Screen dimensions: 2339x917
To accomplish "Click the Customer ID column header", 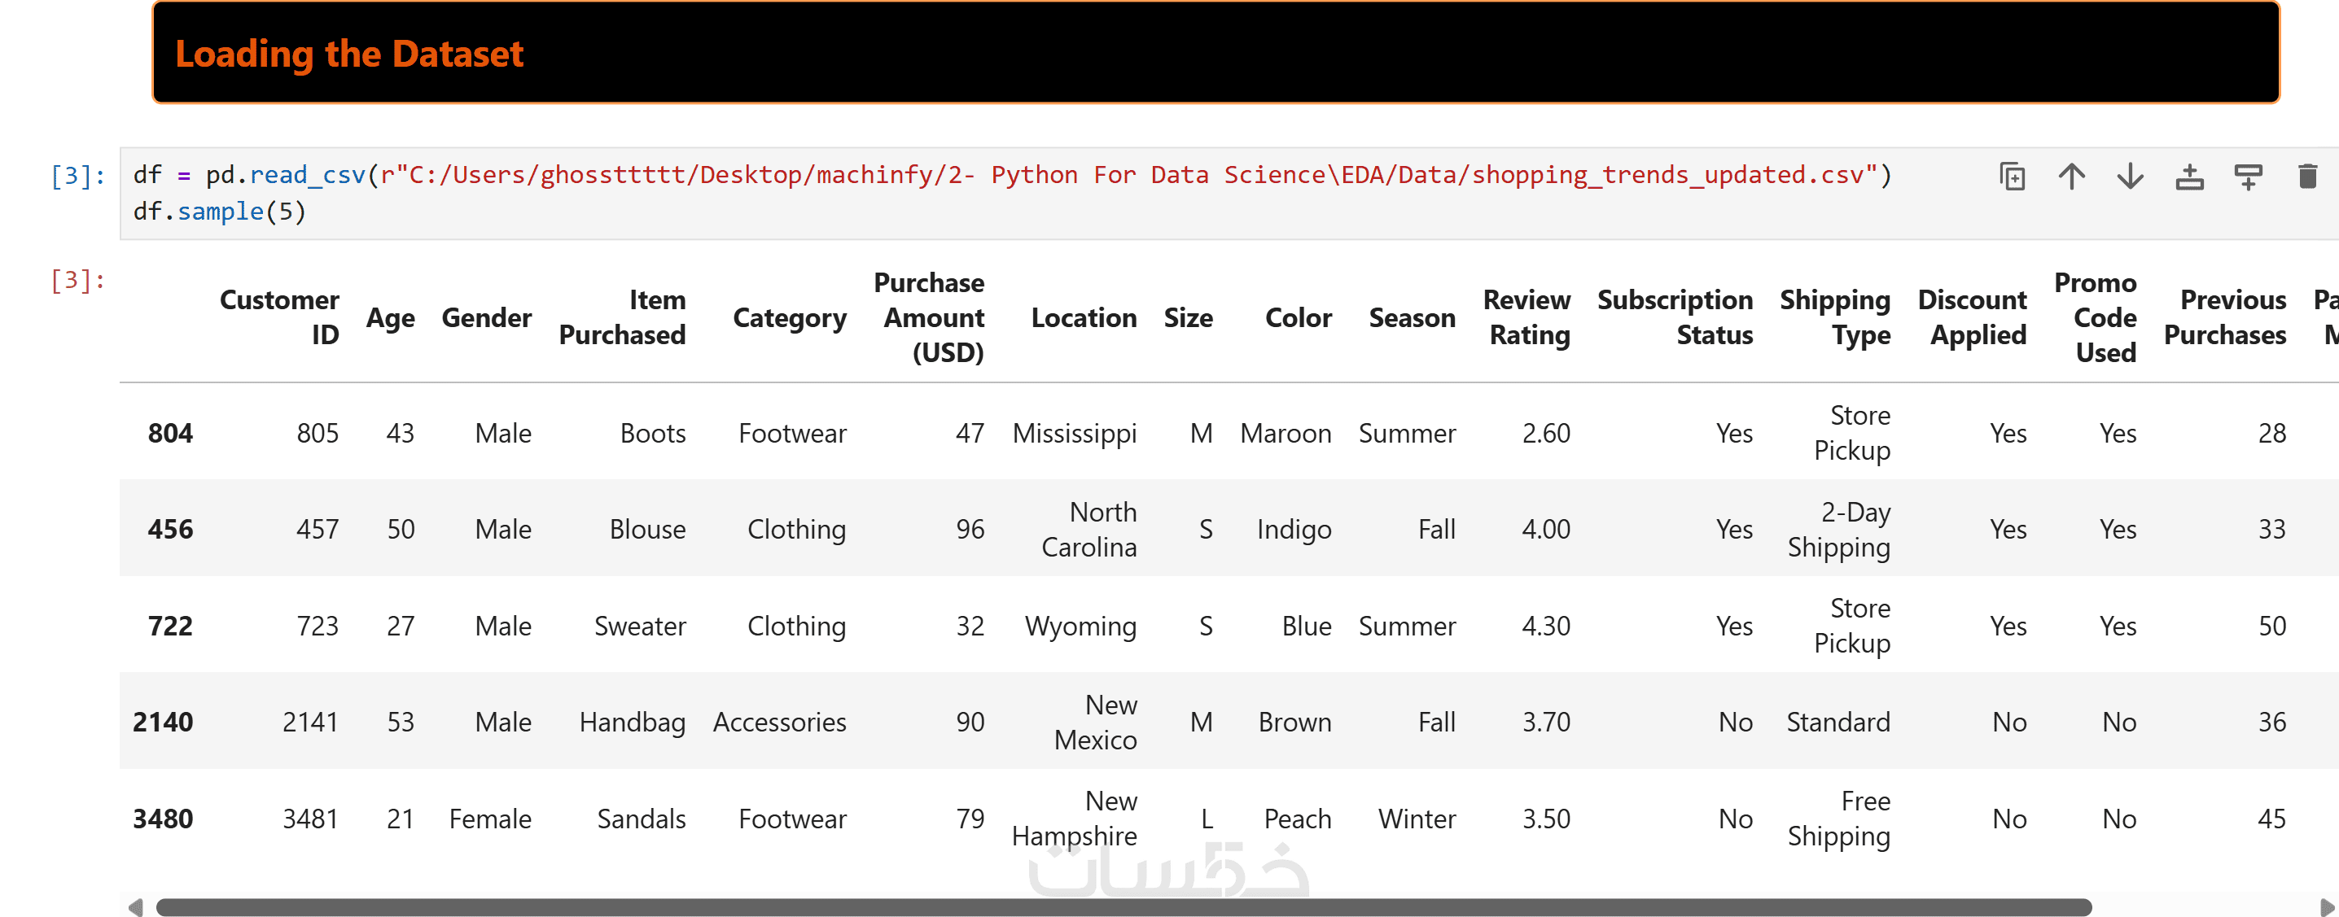I will (x=280, y=317).
